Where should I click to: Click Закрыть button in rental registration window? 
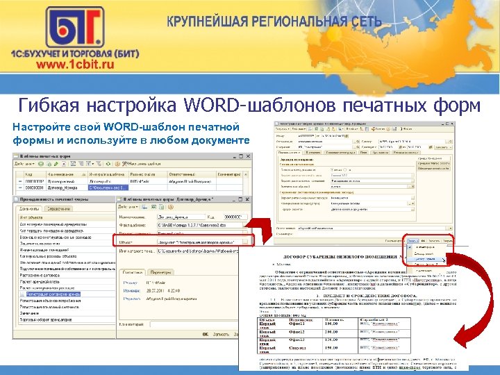click(x=447, y=241)
